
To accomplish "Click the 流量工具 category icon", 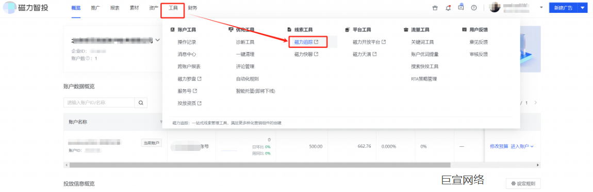I will 406,29.
